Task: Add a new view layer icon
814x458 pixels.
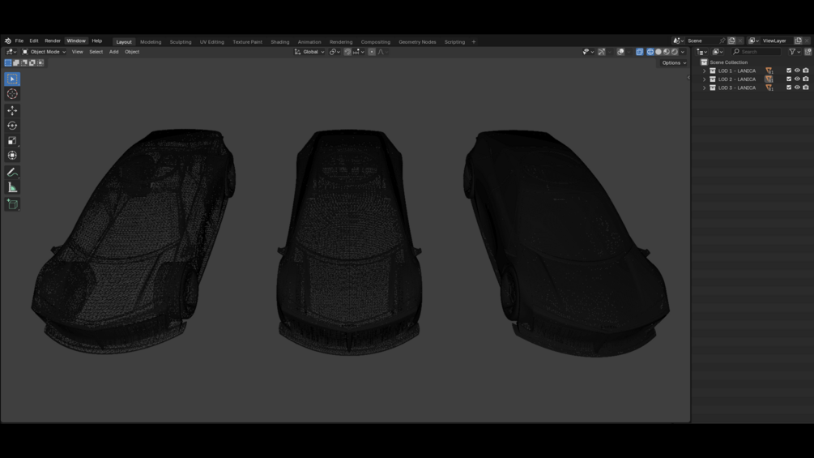Action: coord(799,41)
